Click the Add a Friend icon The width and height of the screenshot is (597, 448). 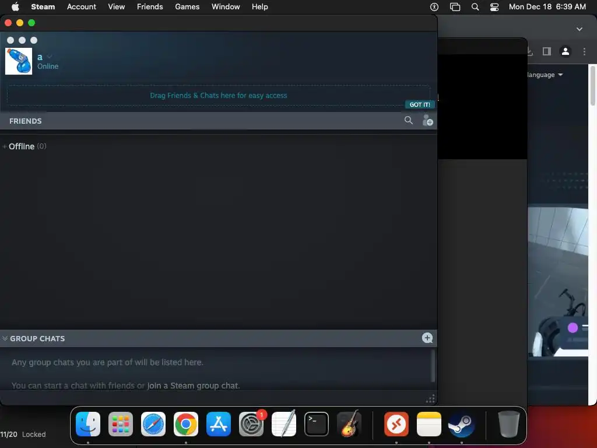pos(427,120)
